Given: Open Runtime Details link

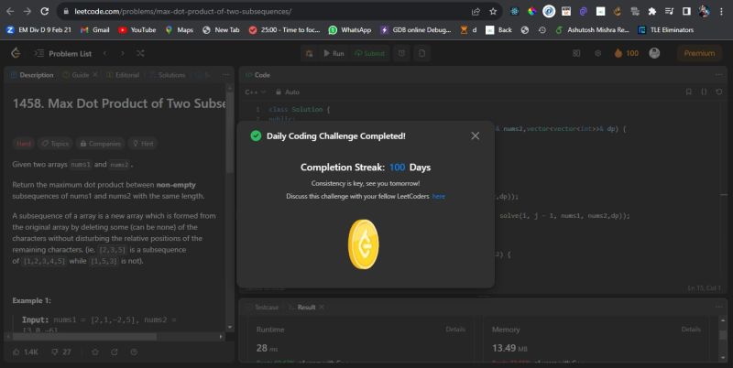Looking at the screenshot, I should click(x=455, y=330).
